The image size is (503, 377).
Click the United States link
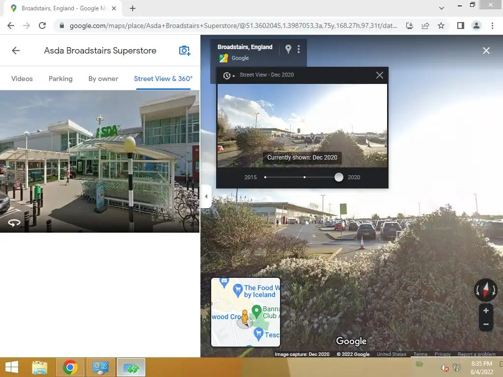[391, 354]
